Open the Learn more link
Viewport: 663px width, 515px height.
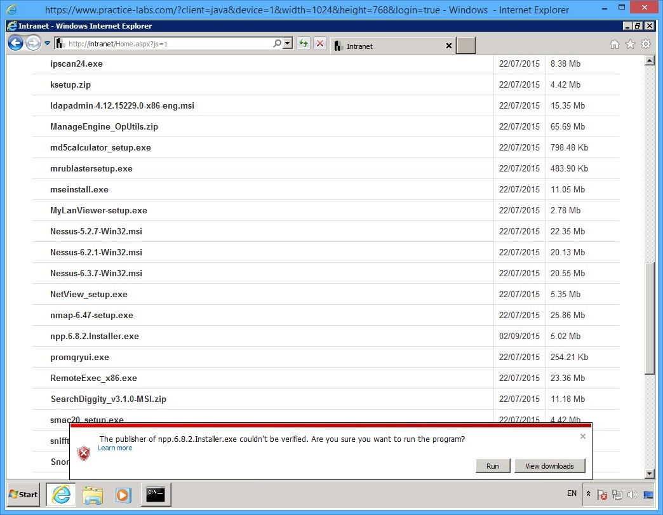[115, 448]
